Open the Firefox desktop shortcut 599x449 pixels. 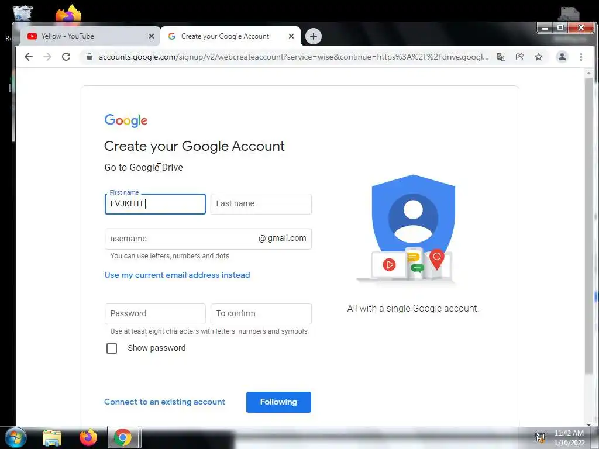[x=69, y=13]
